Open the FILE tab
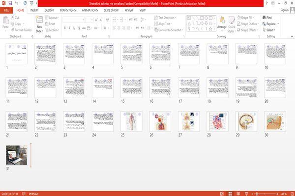Screen dimensions: 295x196 pyautogui.click(x=6, y=10)
